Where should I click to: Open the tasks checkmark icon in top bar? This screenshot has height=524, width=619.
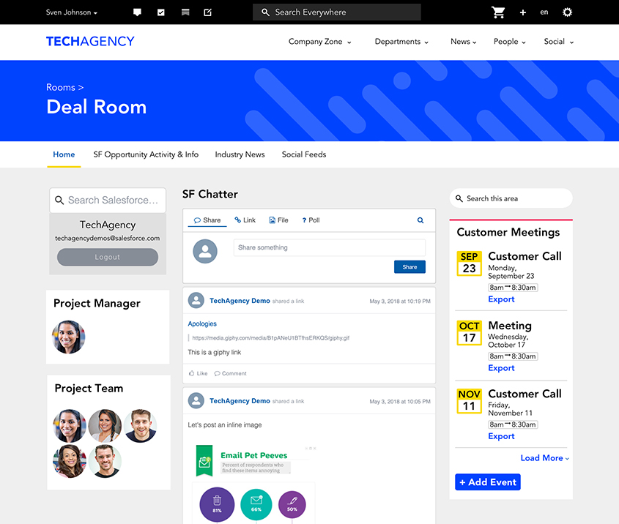(x=160, y=12)
